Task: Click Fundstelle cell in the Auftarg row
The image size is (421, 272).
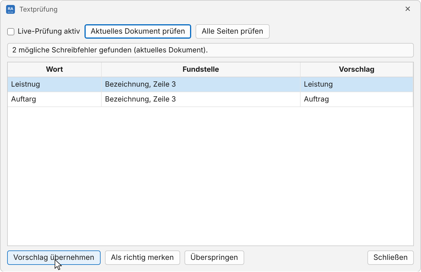Action: 201,99
